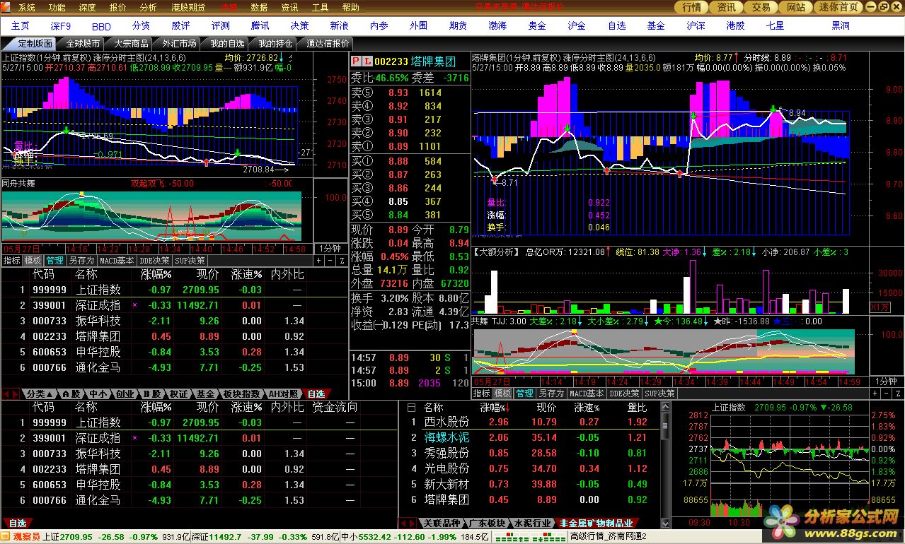905x544 pixels.
Task: Select 广东板块 sector tab
Action: (x=487, y=524)
